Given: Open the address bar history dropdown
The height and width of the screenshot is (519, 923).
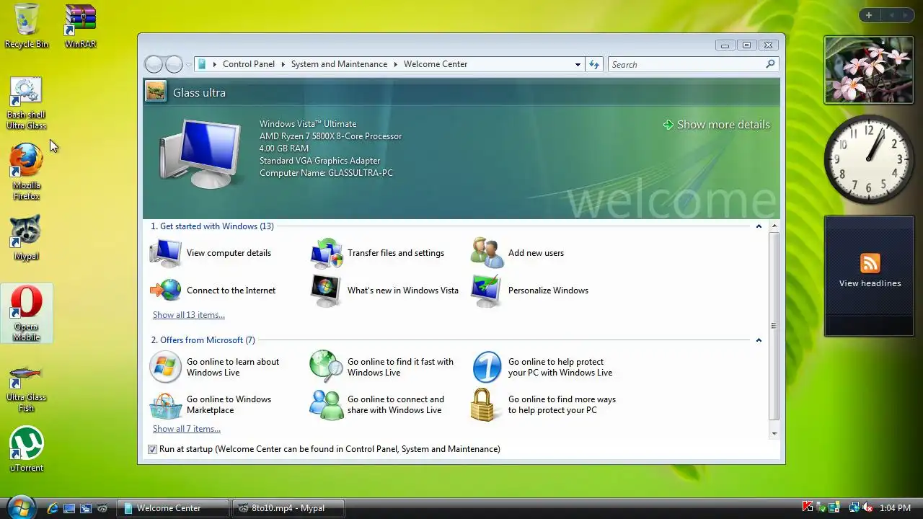Looking at the screenshot, I should click(578, 64).
